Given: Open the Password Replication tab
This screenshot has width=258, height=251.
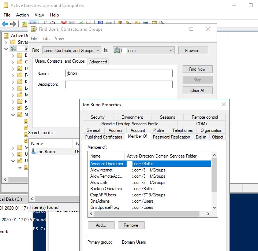Looking at the screenshot, I should (172, 137).
